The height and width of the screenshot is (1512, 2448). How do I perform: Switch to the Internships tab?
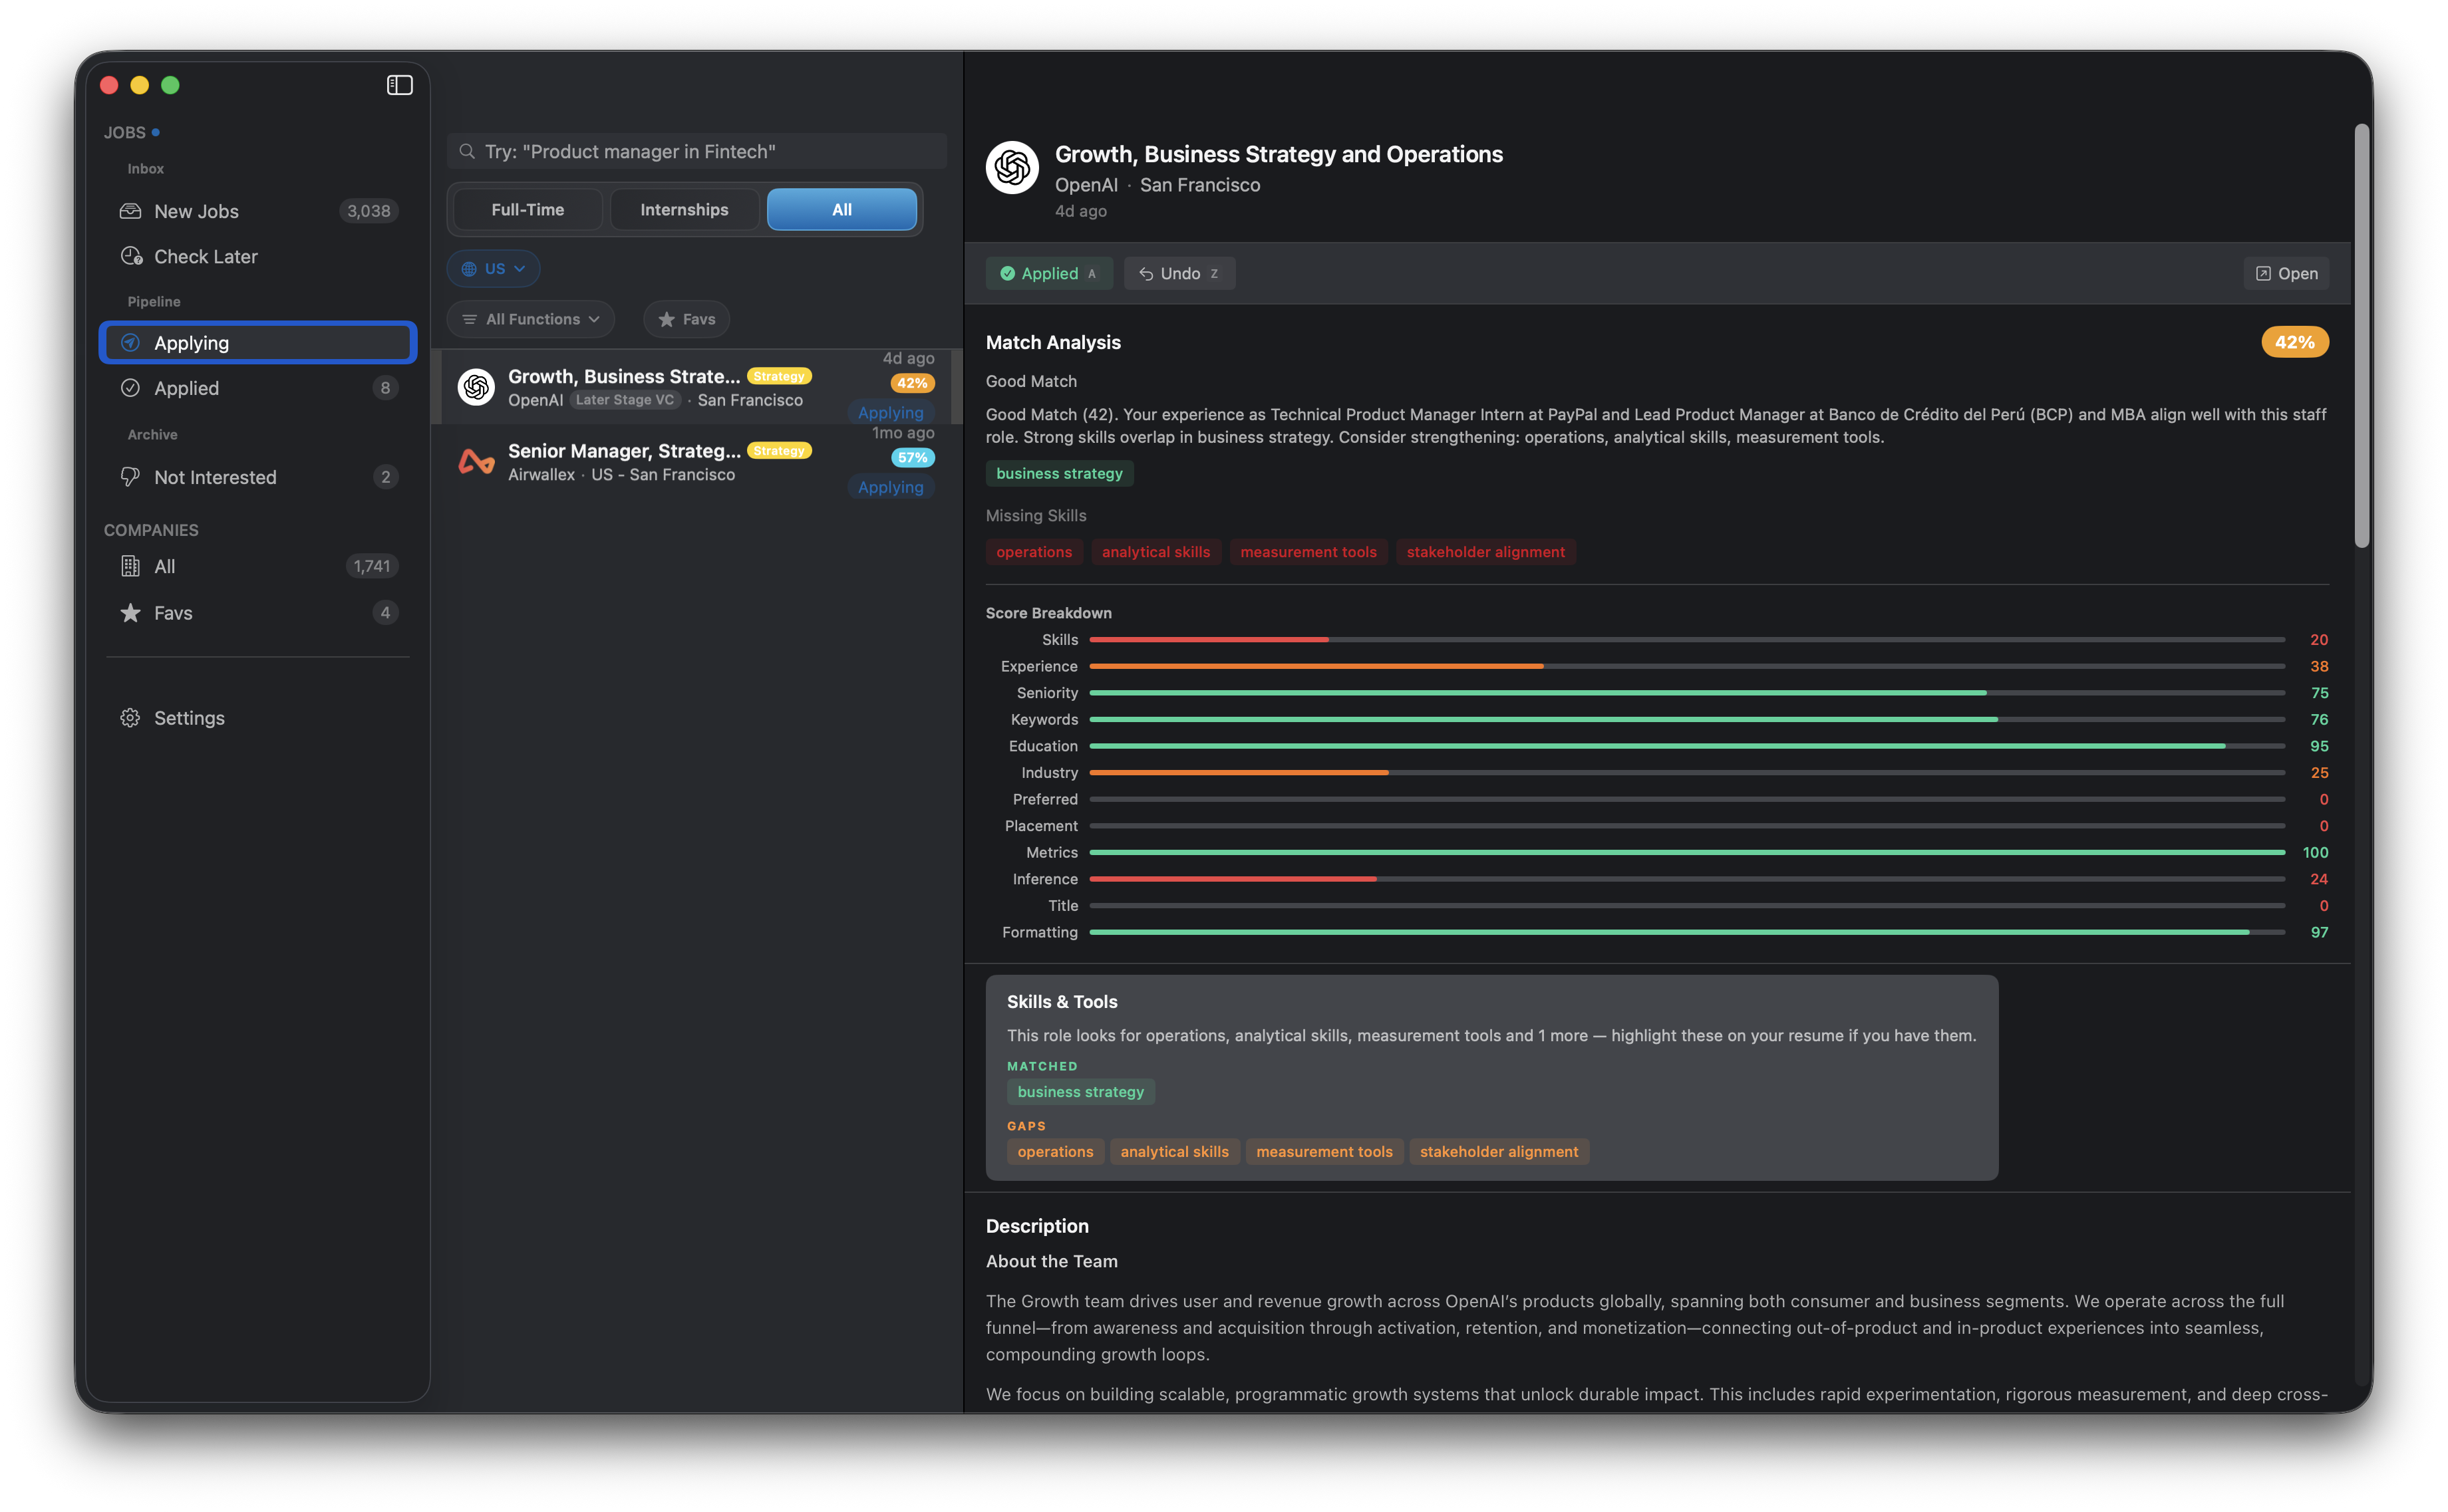click(685, 210)
